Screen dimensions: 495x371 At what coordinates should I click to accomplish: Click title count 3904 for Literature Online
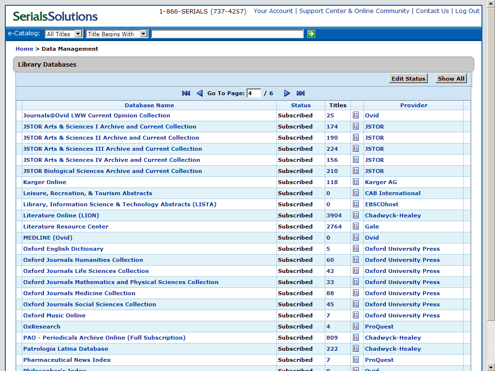pos(334,215)
